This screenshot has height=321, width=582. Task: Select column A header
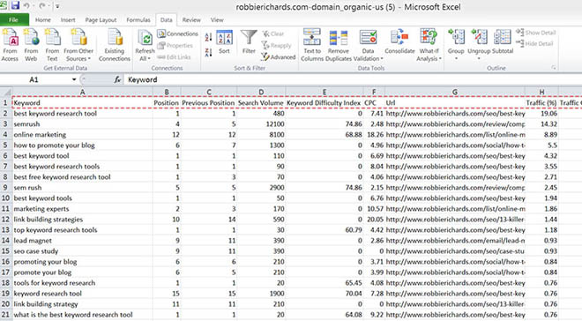[x=82, y=92]
